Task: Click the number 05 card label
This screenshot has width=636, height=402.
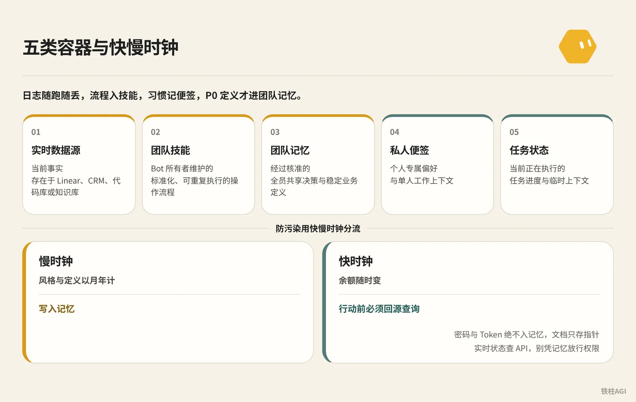Action: click(514, 132)
